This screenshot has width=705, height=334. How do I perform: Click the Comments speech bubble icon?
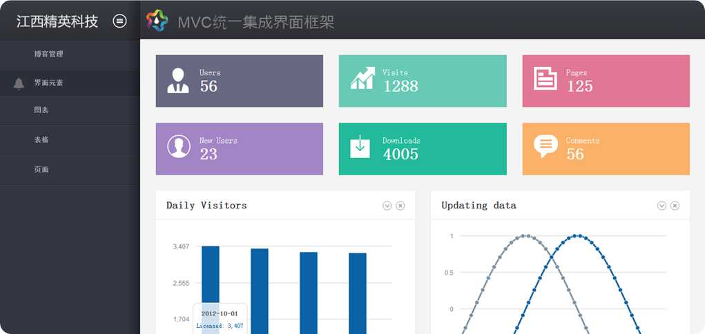point(545,146)
